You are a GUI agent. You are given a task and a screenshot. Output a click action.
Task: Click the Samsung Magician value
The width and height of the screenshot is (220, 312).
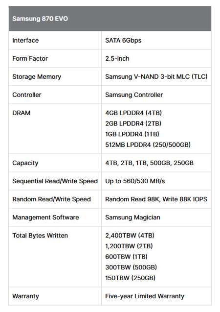(x=132, y=217)
